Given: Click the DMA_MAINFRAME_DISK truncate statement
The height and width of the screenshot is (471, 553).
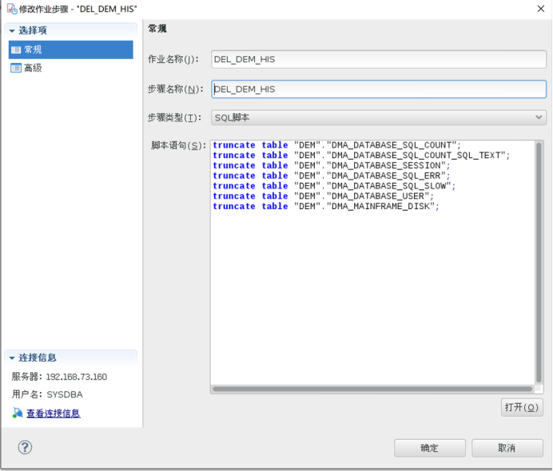Looking at the screenshot, I should coord(326,207).
